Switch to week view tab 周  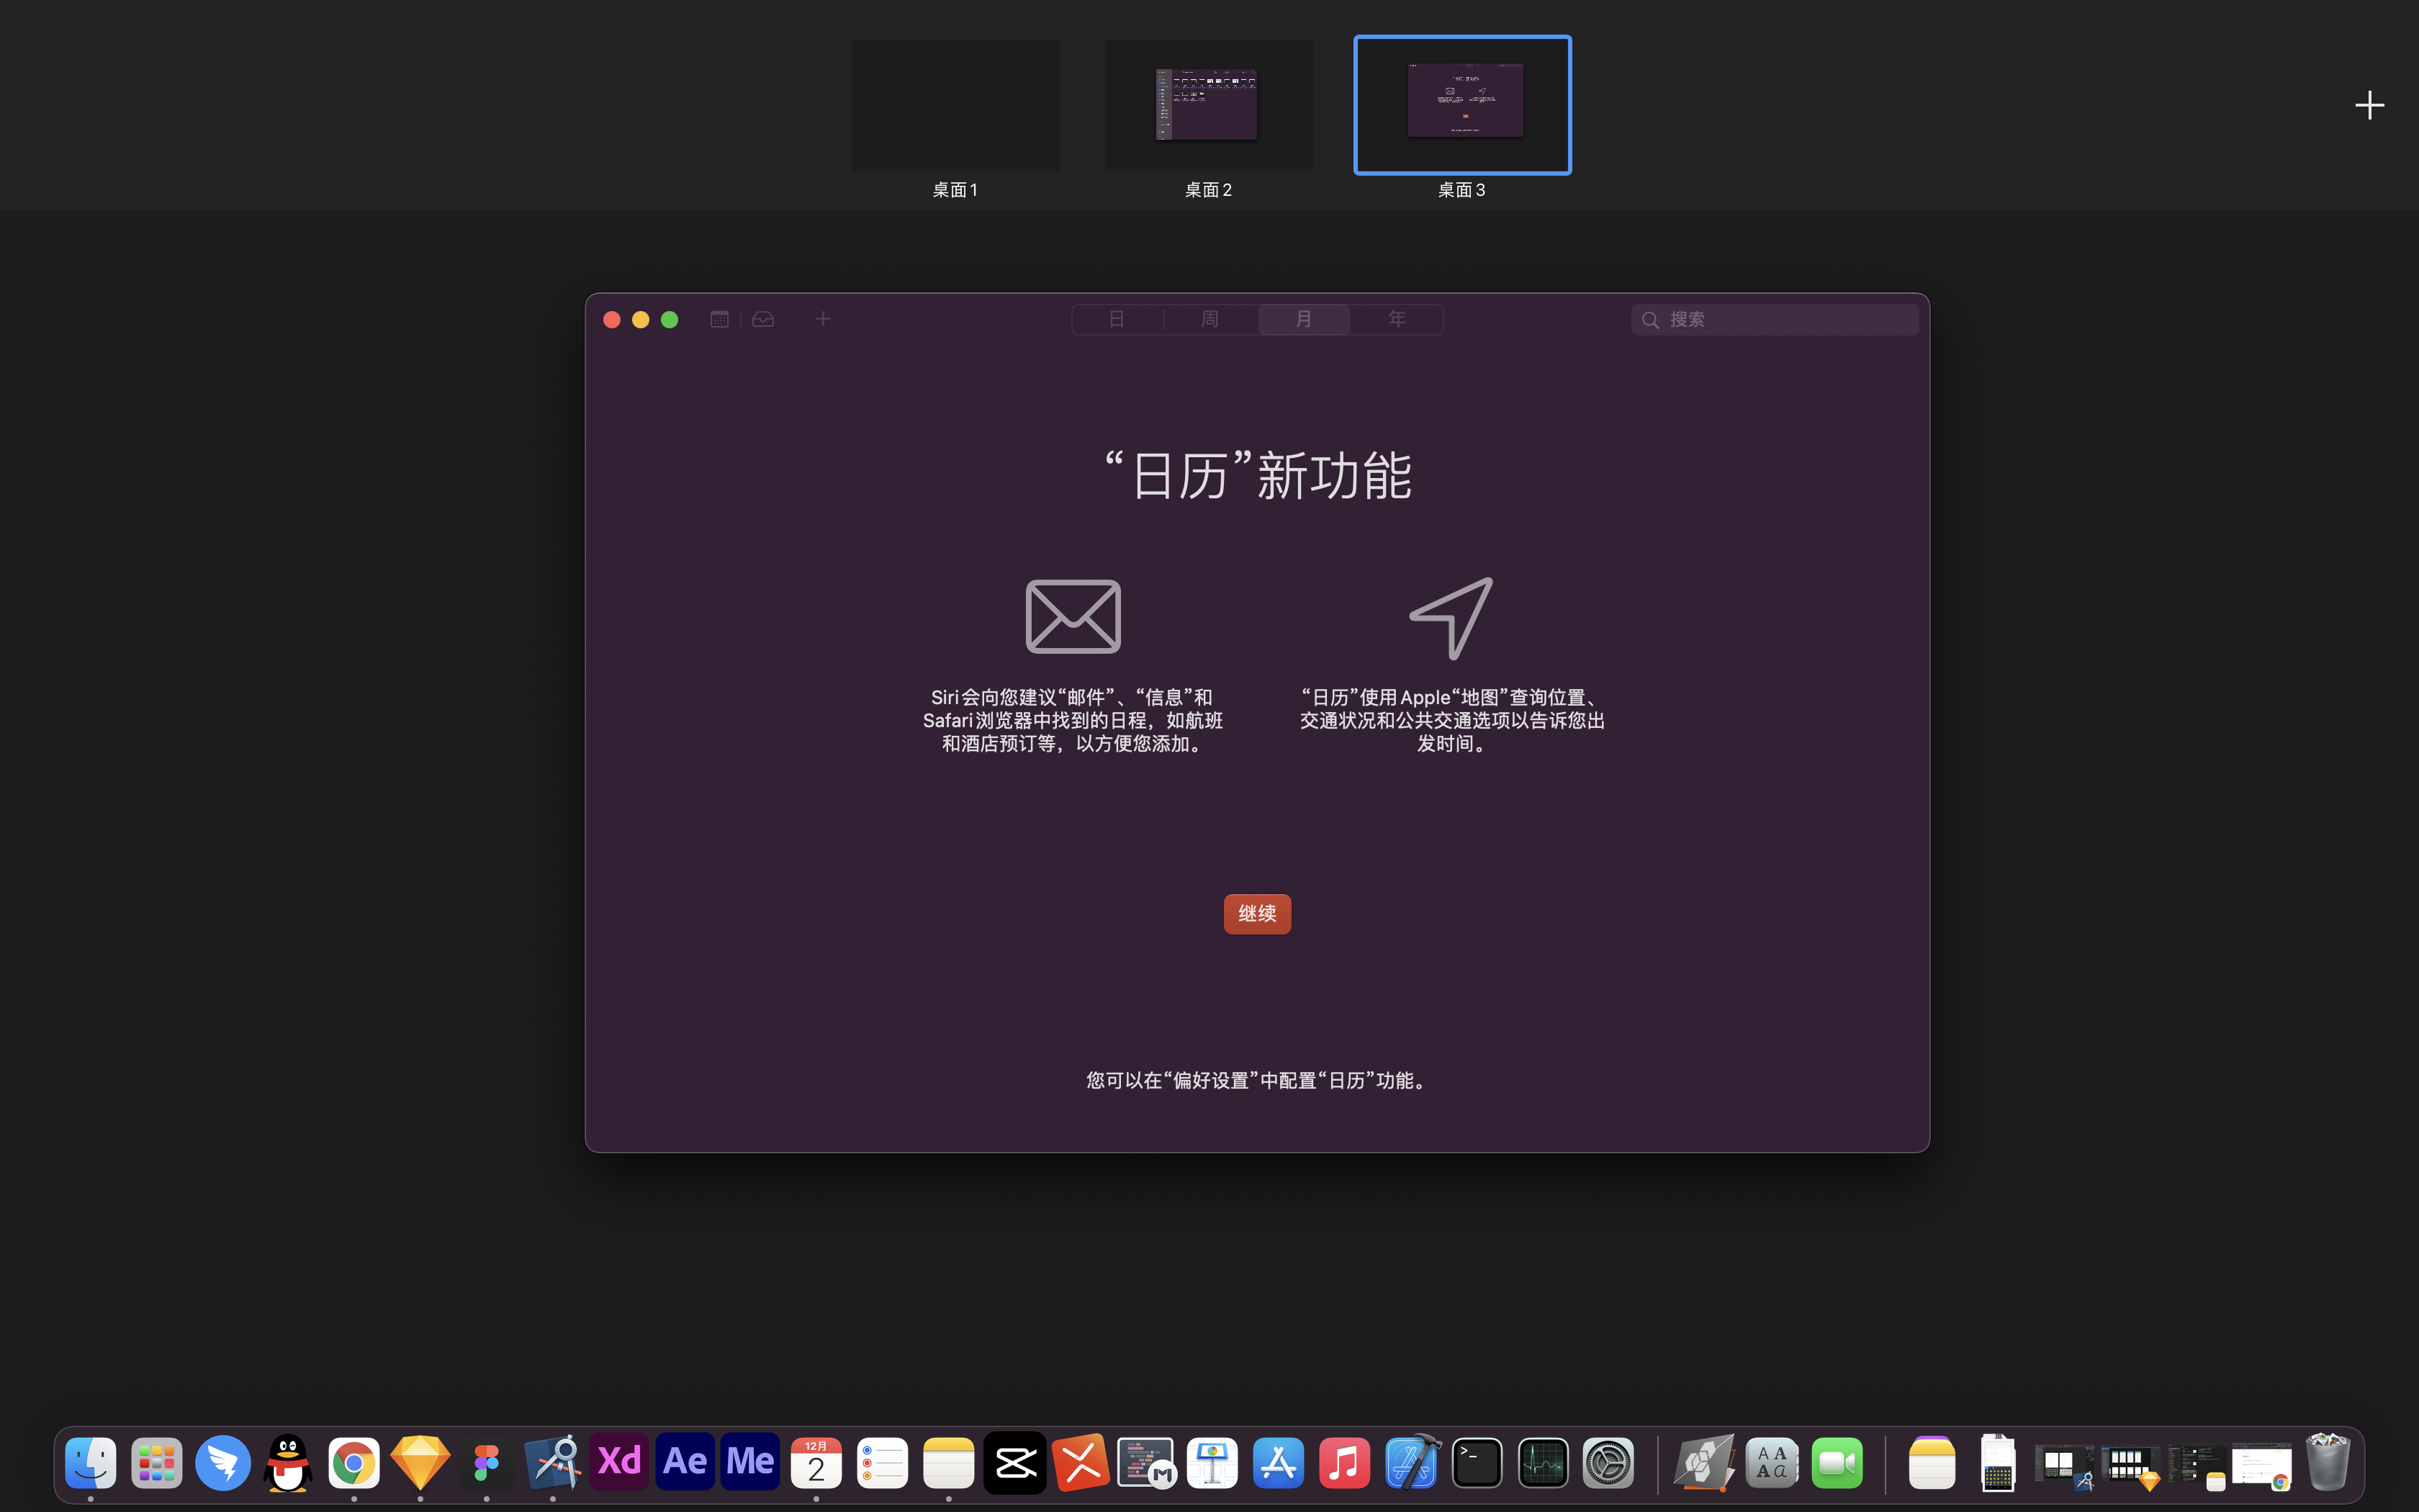(1209, 319)
